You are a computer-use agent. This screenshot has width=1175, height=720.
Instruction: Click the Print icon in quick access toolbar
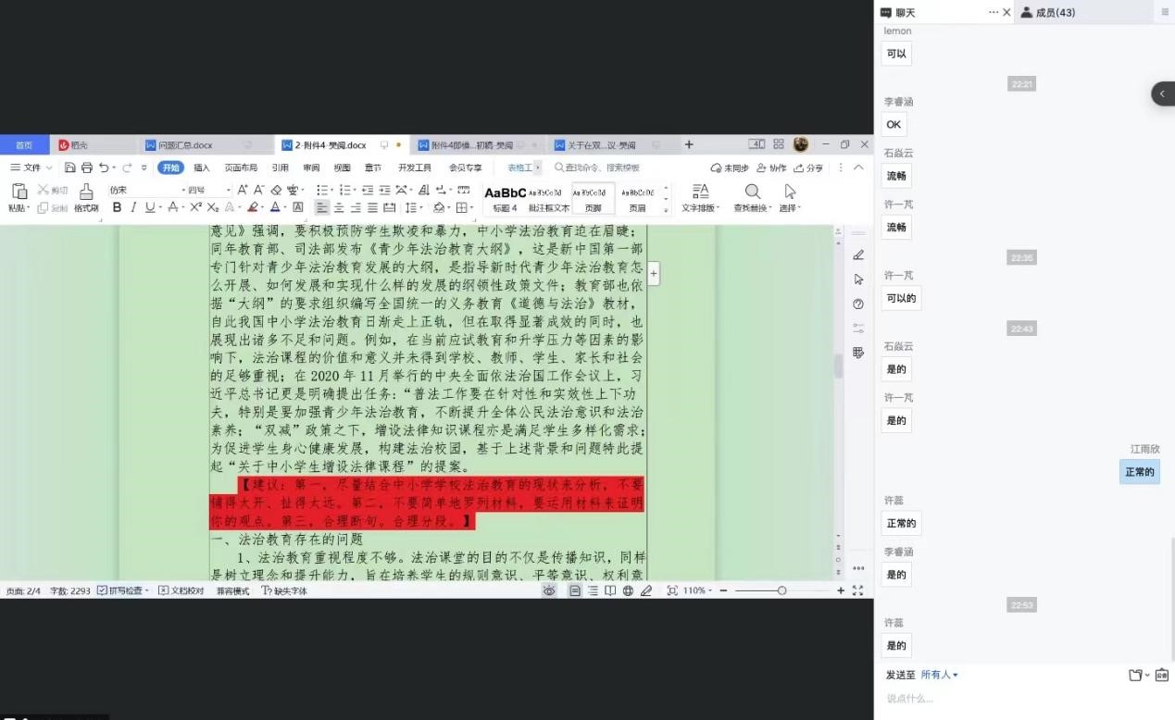[87, 168]
